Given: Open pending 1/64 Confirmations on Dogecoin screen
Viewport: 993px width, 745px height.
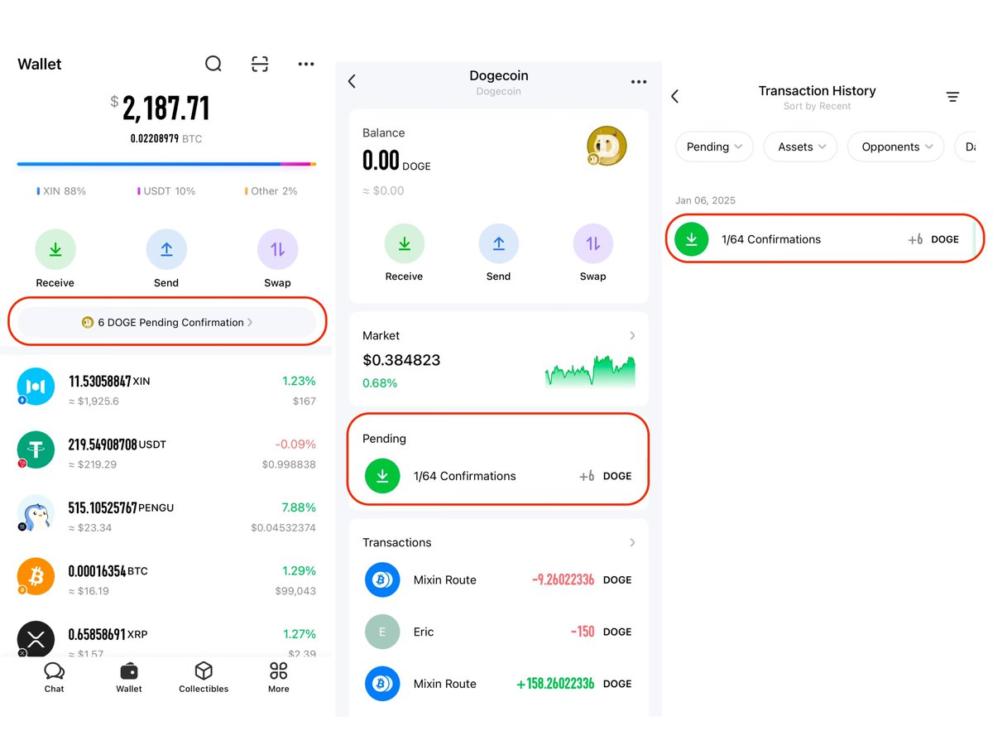Looking at the screenshot, I should pyautogui.click(x=498, y=476).
